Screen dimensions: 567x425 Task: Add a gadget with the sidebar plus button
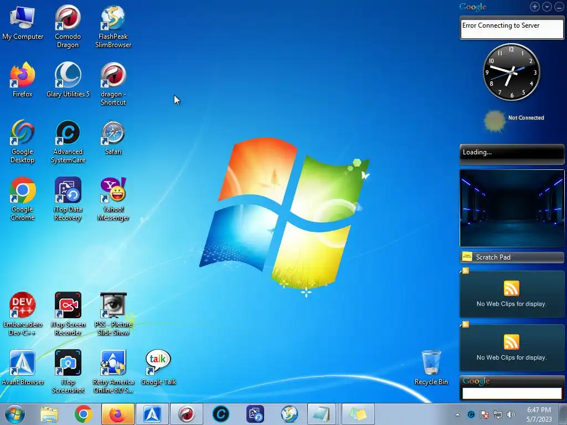535,7
